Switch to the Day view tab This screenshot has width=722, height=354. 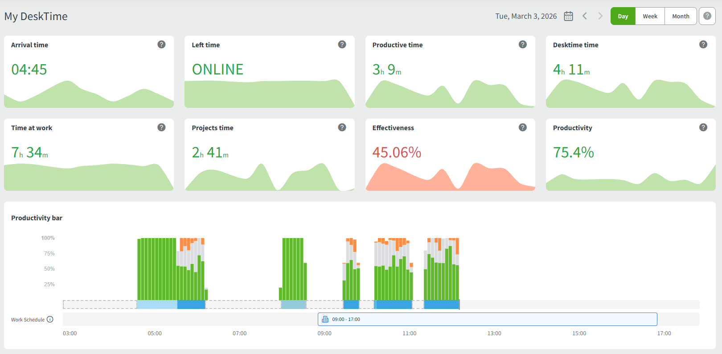pos(623,16)
